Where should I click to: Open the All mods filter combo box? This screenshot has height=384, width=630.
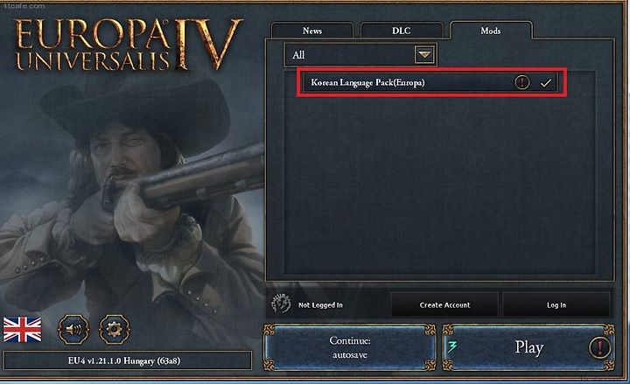[x=360, y=54]
